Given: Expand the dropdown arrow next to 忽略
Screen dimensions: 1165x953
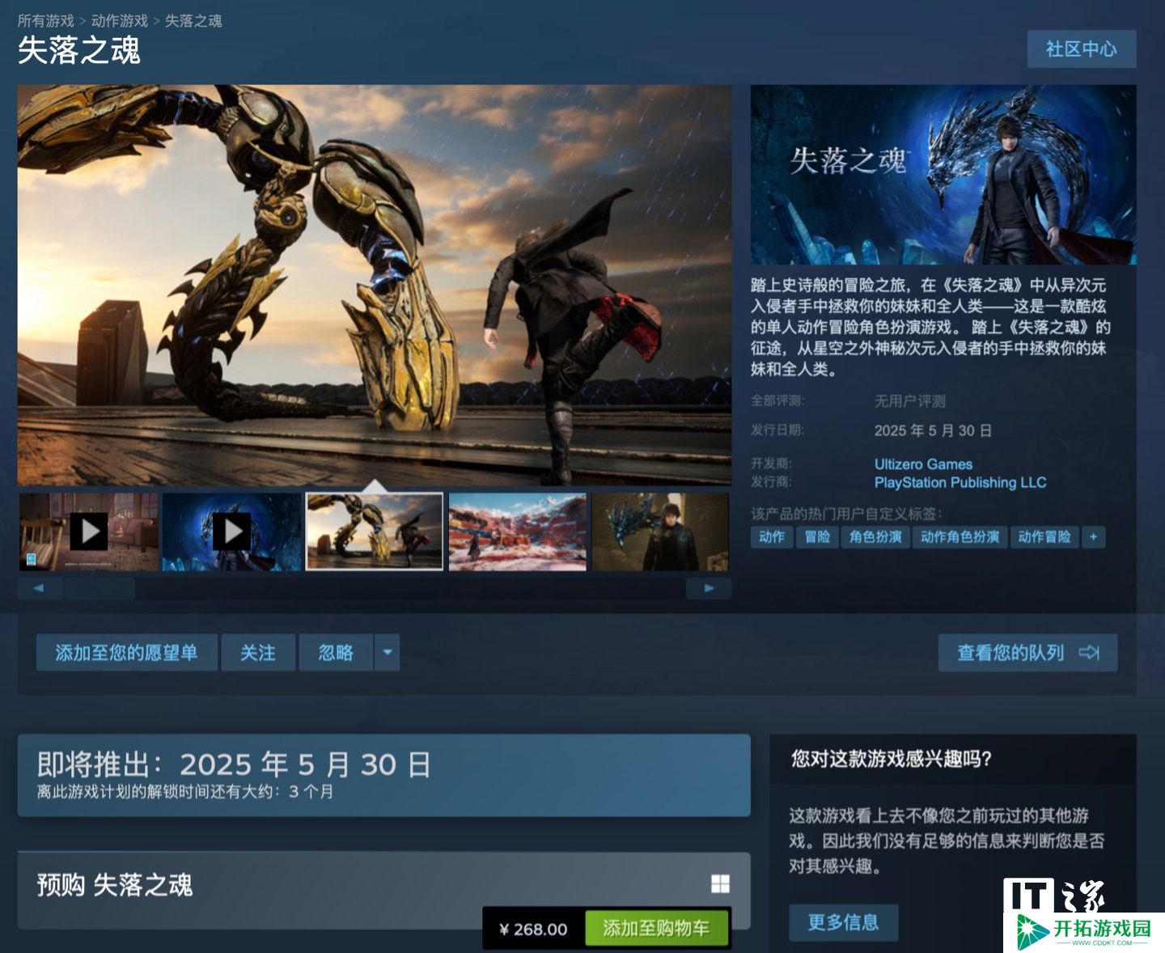Looking at the screenshot, I should coord(388,653).
